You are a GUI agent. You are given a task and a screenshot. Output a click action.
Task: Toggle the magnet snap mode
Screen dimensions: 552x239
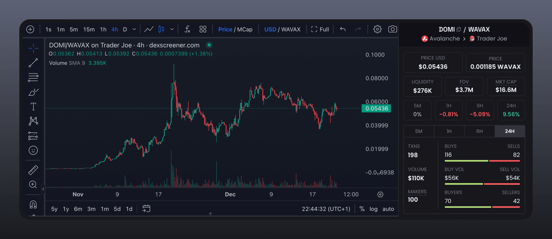[x=33, y=204]
